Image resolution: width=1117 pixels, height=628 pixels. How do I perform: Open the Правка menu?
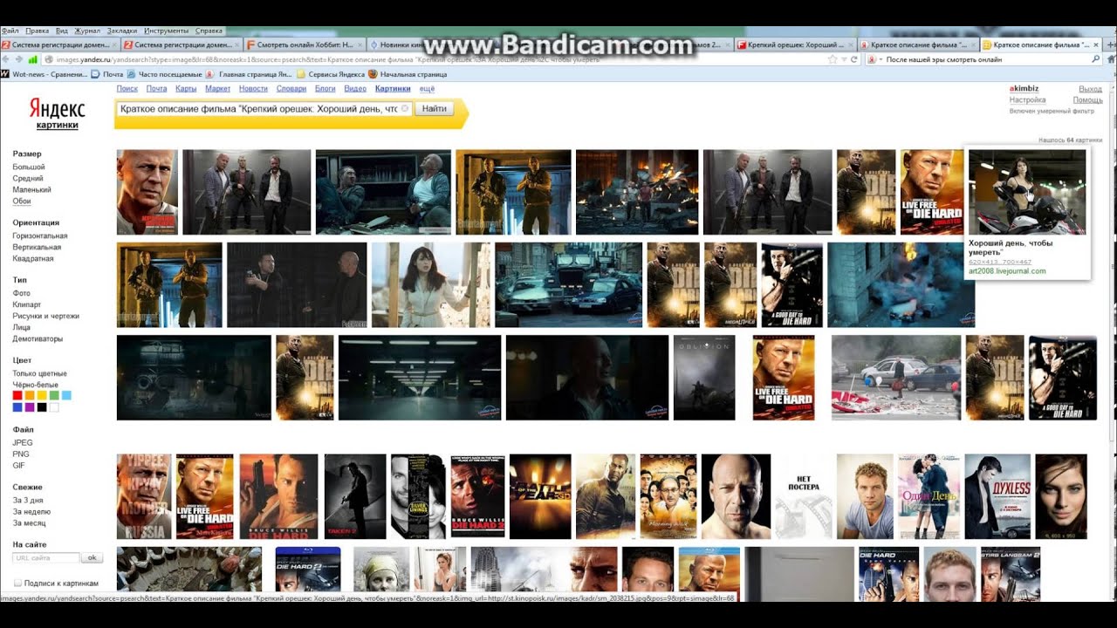point(38,31)
